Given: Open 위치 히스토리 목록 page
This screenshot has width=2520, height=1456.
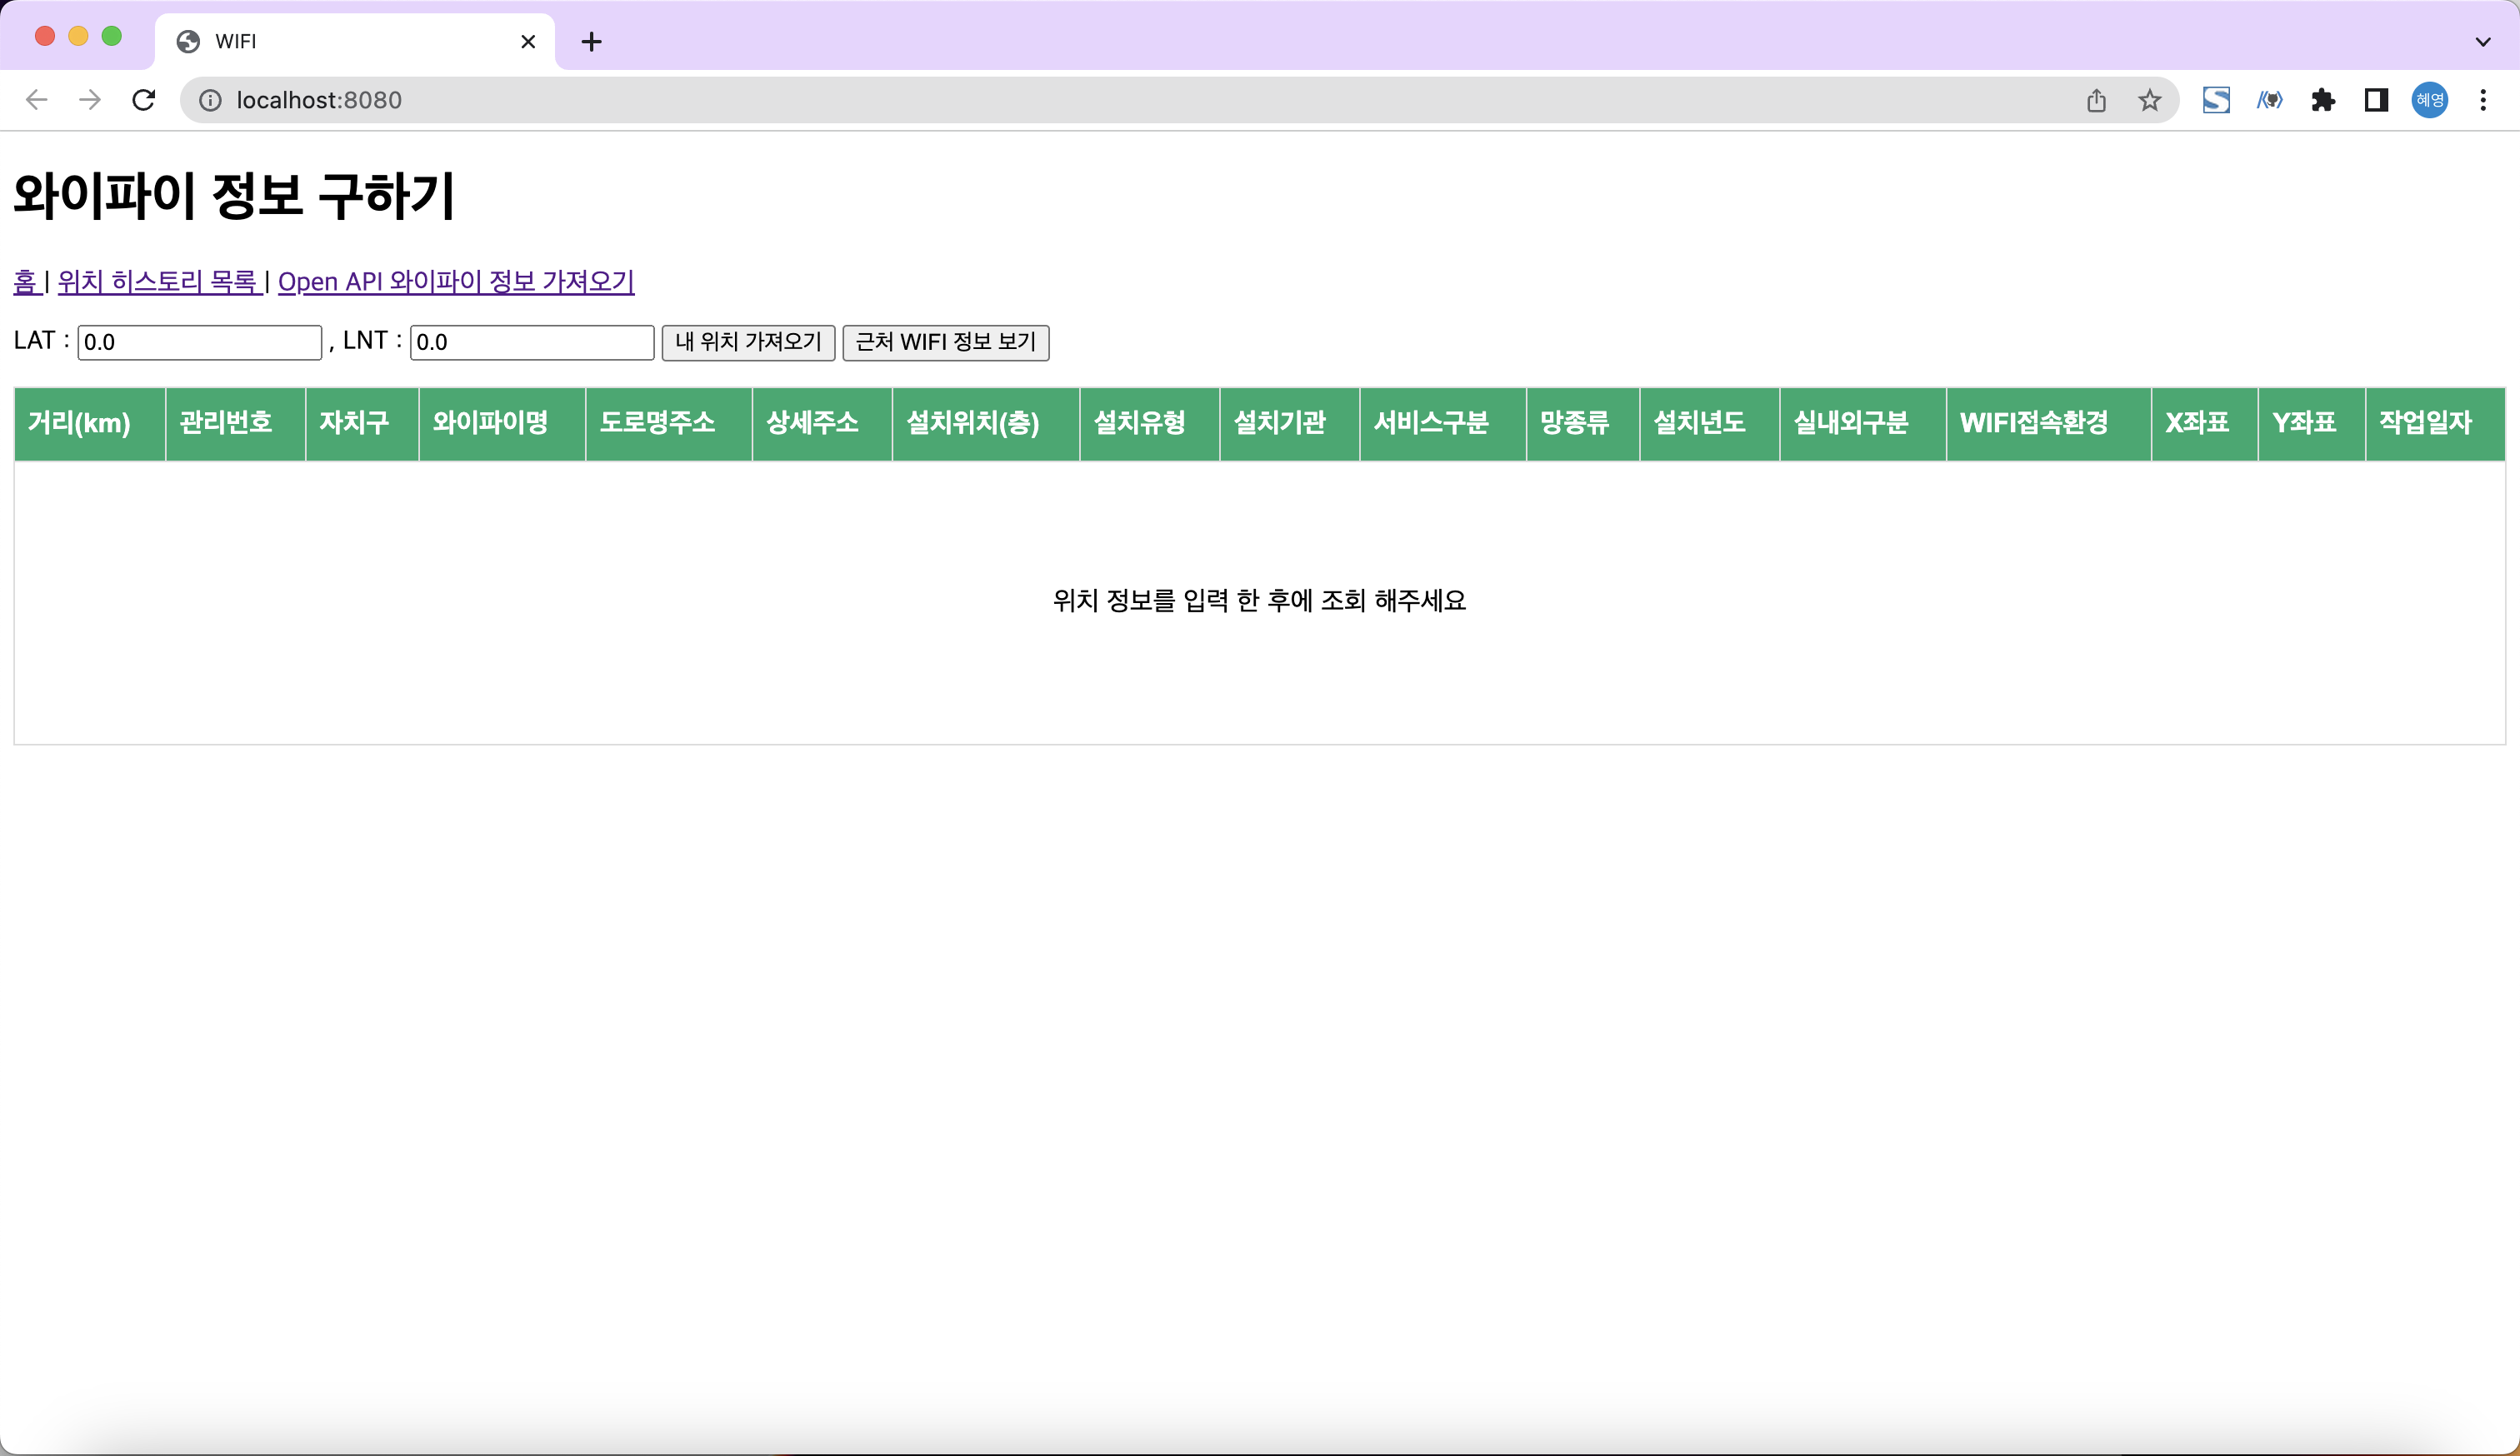Looking at the screenshot, I should 157,281.
